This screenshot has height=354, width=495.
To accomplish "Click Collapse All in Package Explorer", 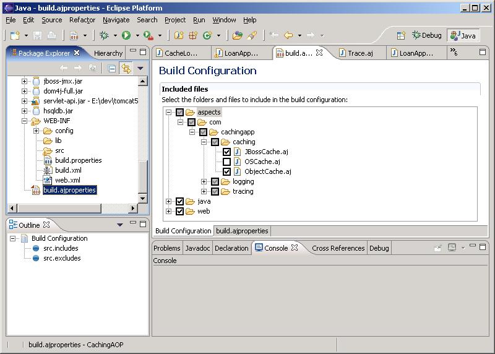I will [x=112, y=69].
